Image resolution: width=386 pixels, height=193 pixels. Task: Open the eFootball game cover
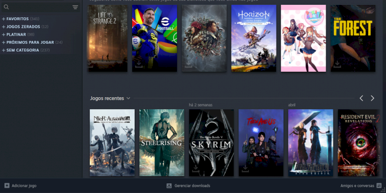pyautogui.click(x=154, y=39)
